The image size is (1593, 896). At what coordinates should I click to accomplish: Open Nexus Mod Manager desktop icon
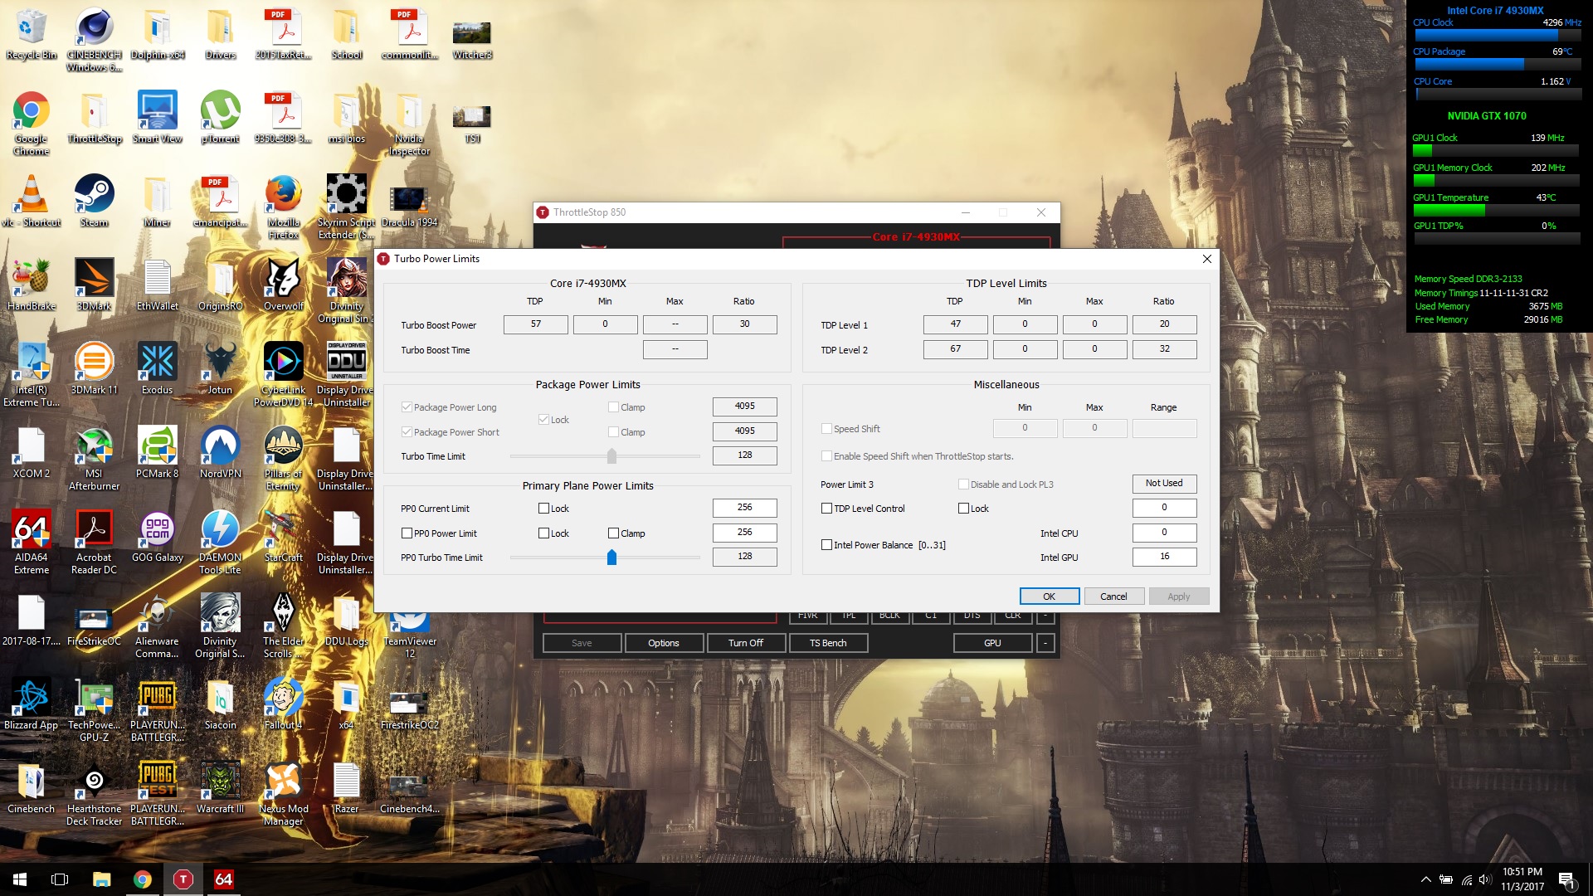[283, 793]
